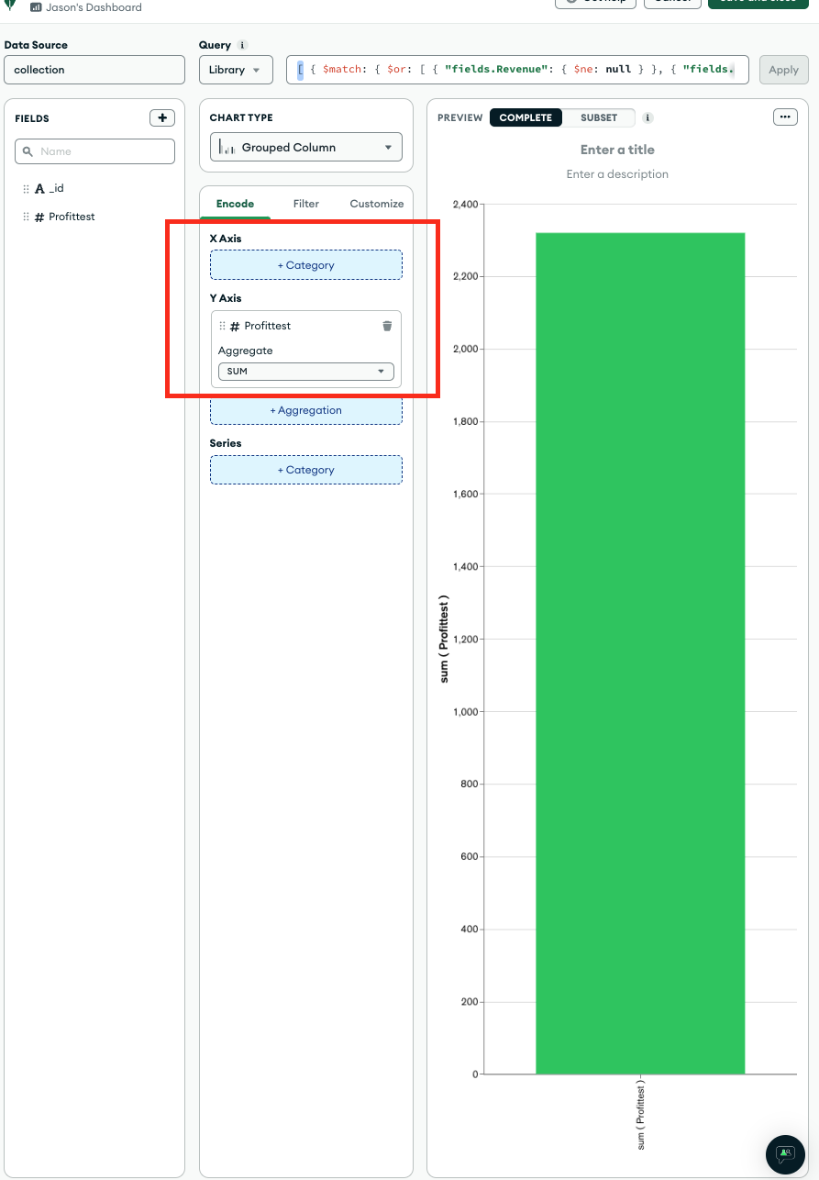Click the preview mode info icon
Viewport: 819px width, 1180px height.
(x=647, y=117)
